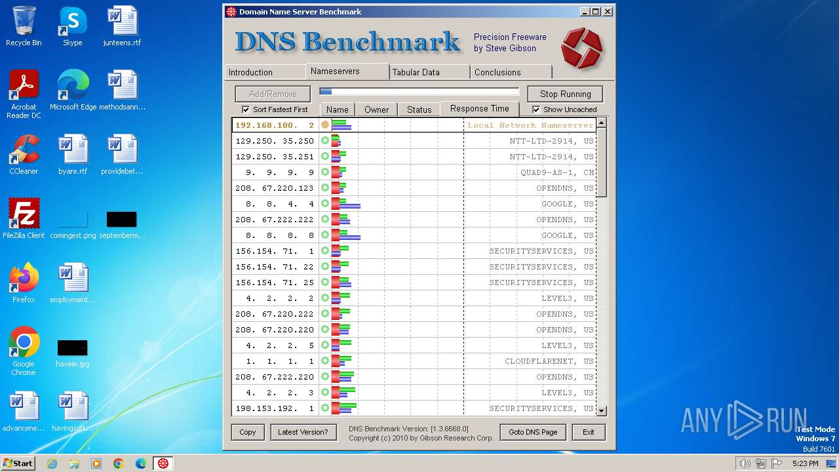Click the benchmark progress bar
This screenshot has width=839, height=472.
(x=419, y=92)
